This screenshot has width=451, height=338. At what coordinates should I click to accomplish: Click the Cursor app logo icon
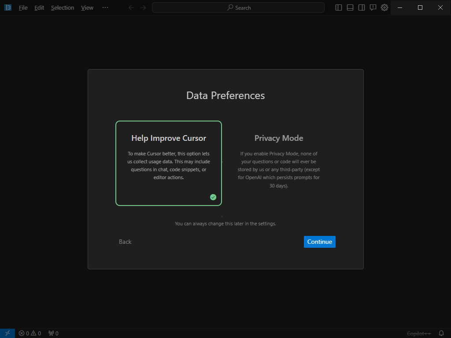pyautogui.click(x=8, y=7)
